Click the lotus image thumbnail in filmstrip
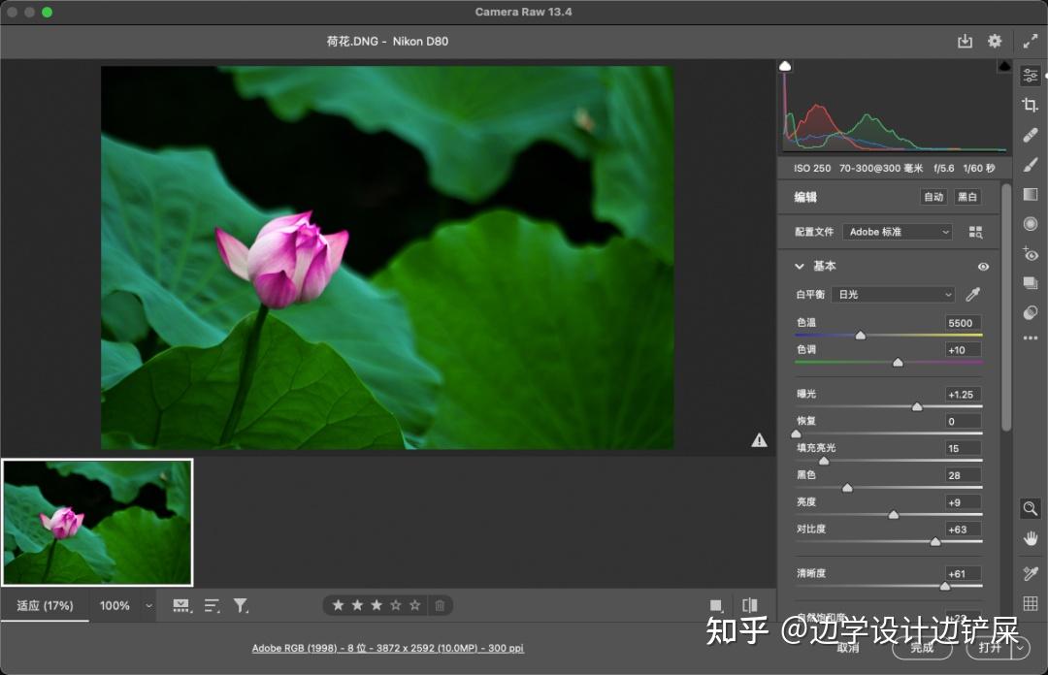The width and height of the screenshot is (1048, 675). pos(97,521)
